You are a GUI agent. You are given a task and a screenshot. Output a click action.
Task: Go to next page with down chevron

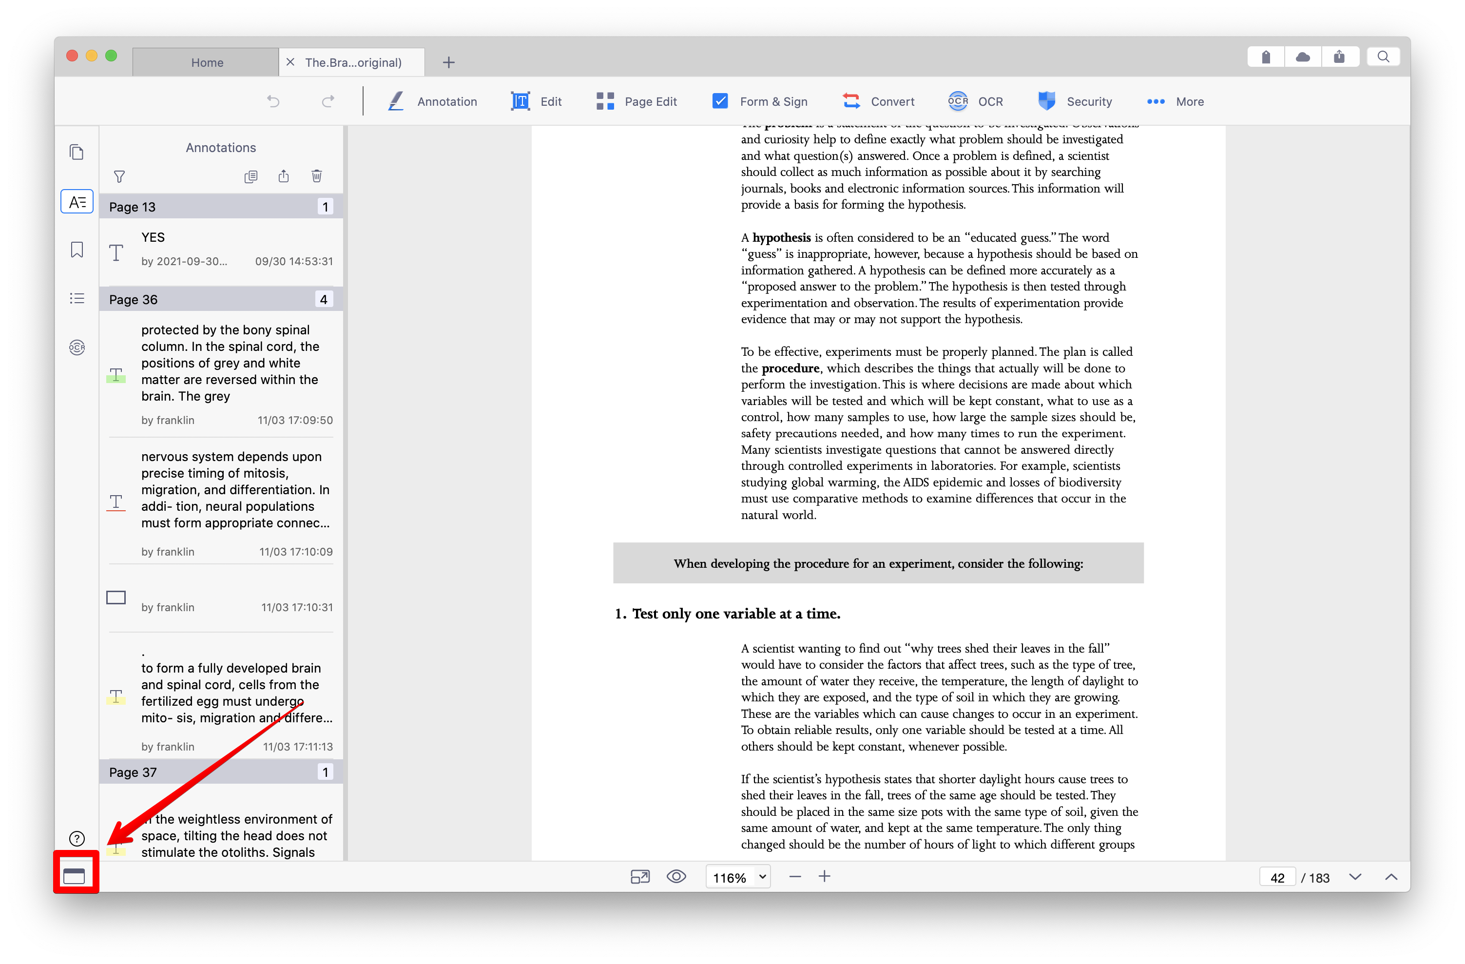tap(1355, 877)
